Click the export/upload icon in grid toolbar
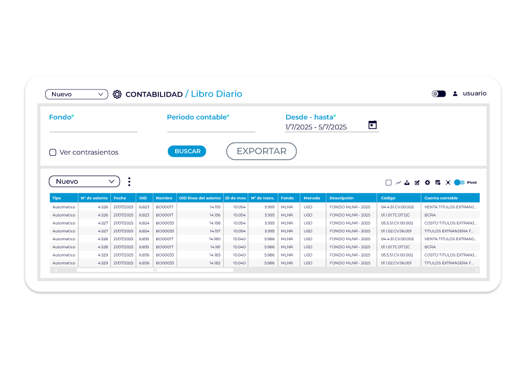The height and width of the screenshot is (368, 526). (408, 182)
